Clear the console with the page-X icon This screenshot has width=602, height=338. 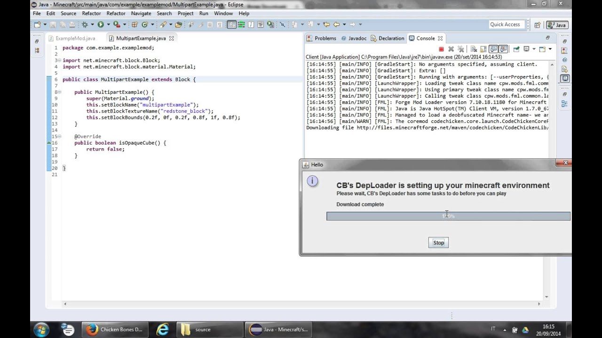pos(474,49)
